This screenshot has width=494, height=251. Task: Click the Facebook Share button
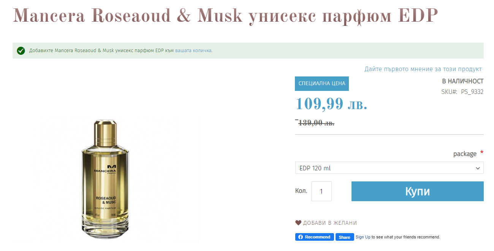point(345,237)
